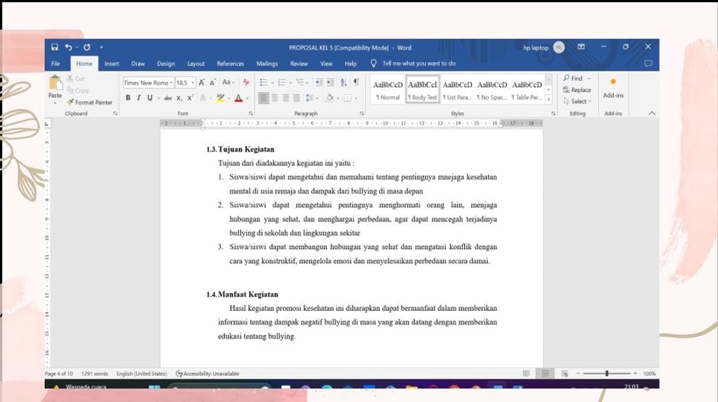The image size is (718, 402).
Task: Toggle show paragraph marks
Action: point(356,83)
